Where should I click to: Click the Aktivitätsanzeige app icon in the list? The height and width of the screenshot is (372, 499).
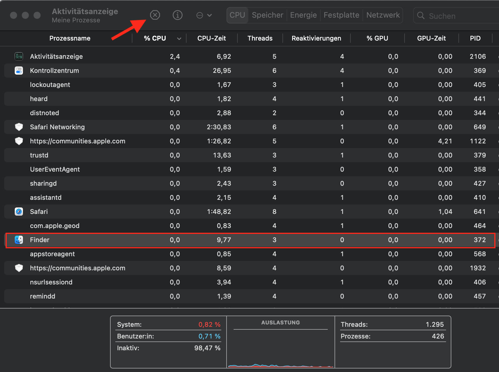point(19,56)
